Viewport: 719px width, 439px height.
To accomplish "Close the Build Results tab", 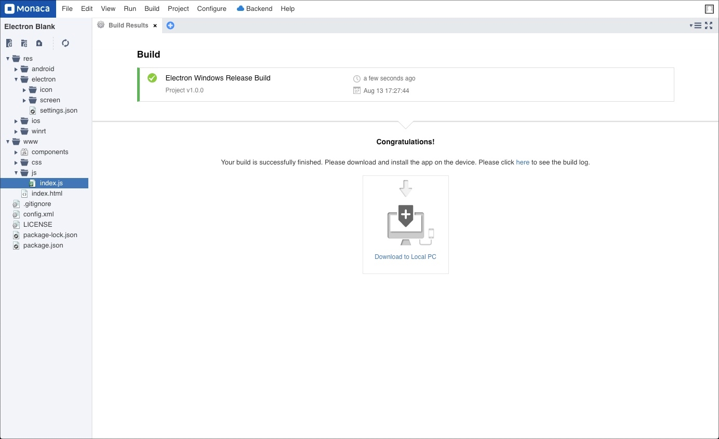I will pos(155,25).
